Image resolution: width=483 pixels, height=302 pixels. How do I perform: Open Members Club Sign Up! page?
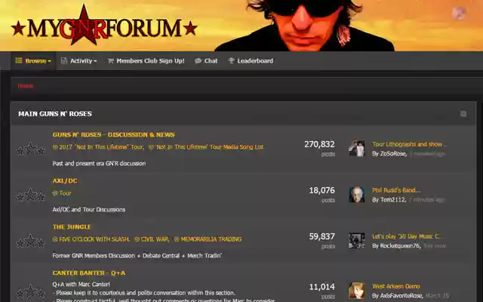(146, 60)
